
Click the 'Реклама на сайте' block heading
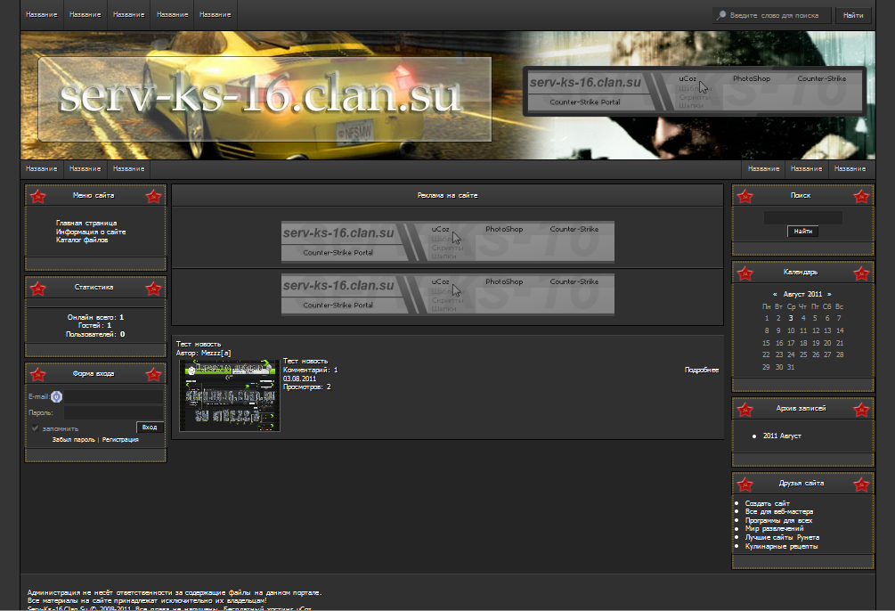(x=447, y=195)
